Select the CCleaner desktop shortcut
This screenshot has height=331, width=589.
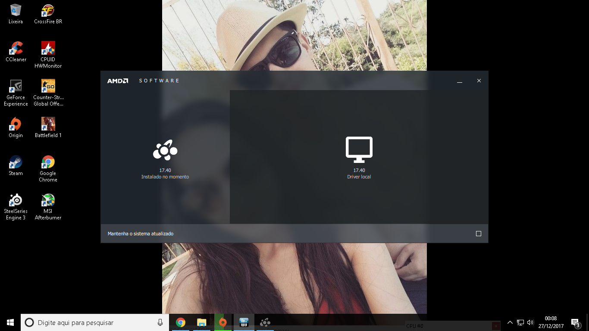click(x=16, y=52)
